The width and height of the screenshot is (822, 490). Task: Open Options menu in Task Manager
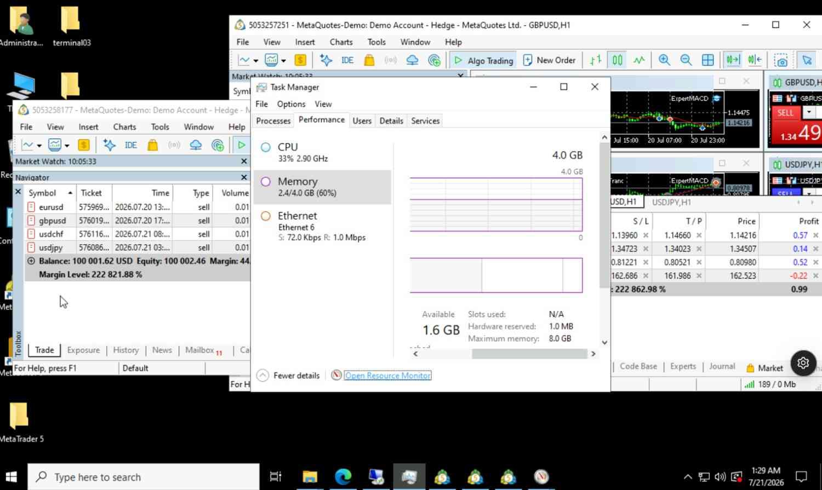291,104
